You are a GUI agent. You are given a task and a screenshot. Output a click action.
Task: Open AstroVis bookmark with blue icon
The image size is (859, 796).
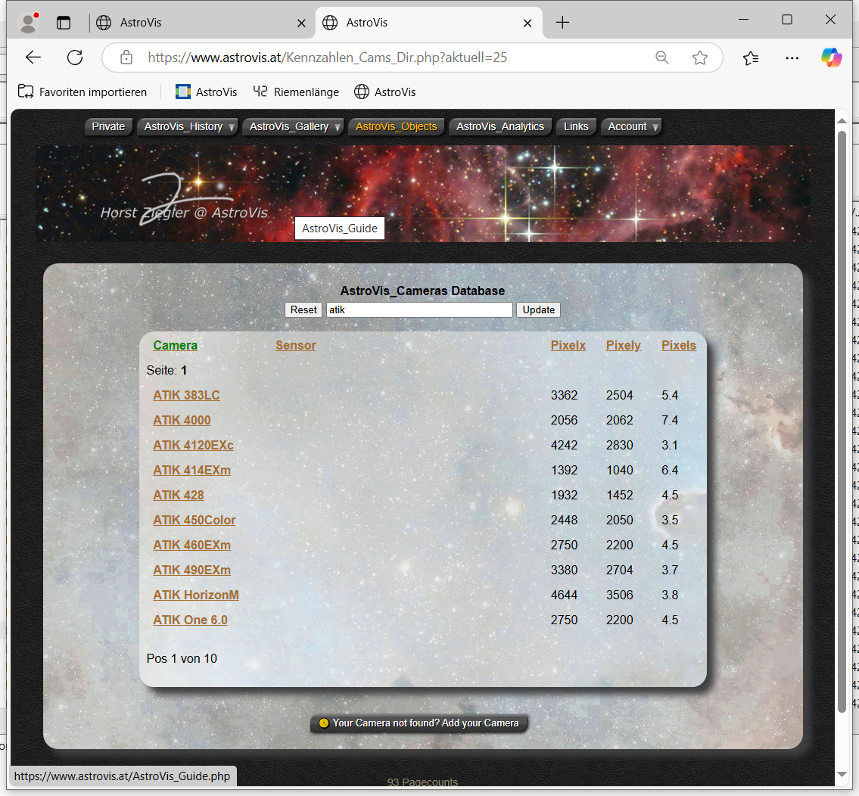point(206,92)
